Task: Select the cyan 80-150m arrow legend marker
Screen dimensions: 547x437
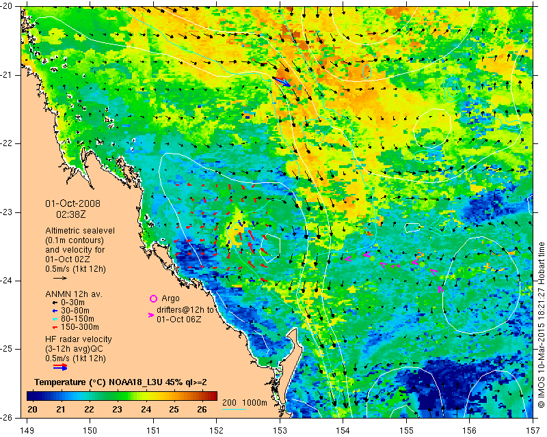Action: (55, 319)
